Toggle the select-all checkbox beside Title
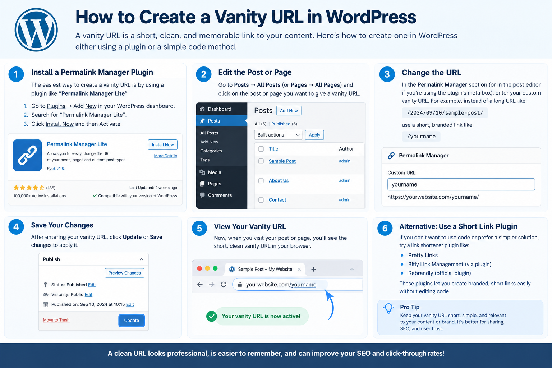The width and height of the screenshot is (552, 368). (261, 149)
